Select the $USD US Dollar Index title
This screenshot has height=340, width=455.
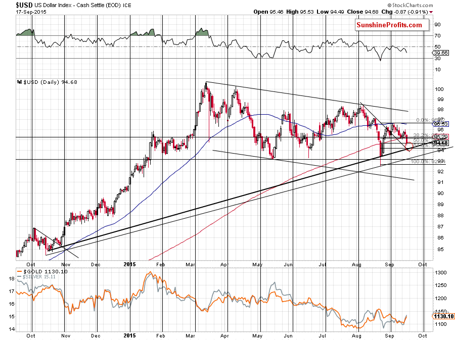[x=73, y=5]
